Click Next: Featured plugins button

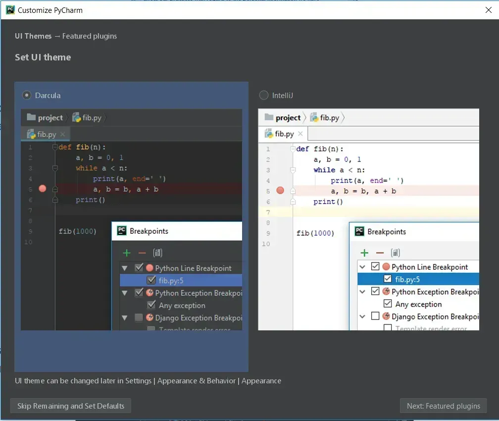(444, 406)
